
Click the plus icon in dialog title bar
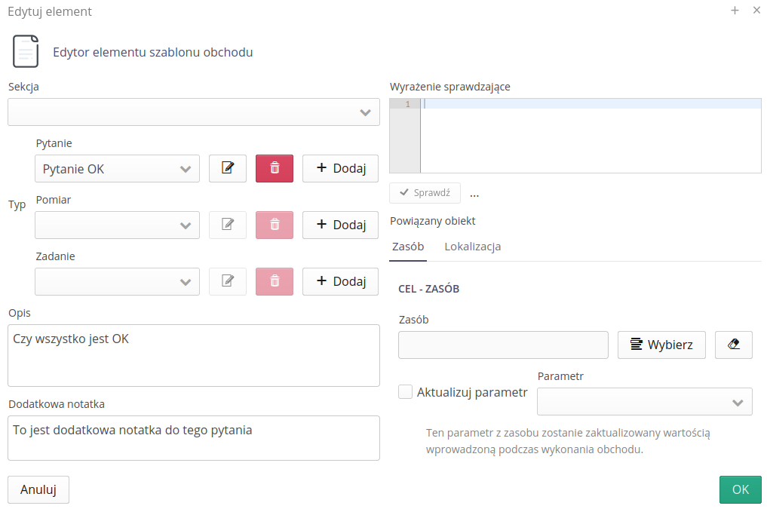tap(735, 11)
